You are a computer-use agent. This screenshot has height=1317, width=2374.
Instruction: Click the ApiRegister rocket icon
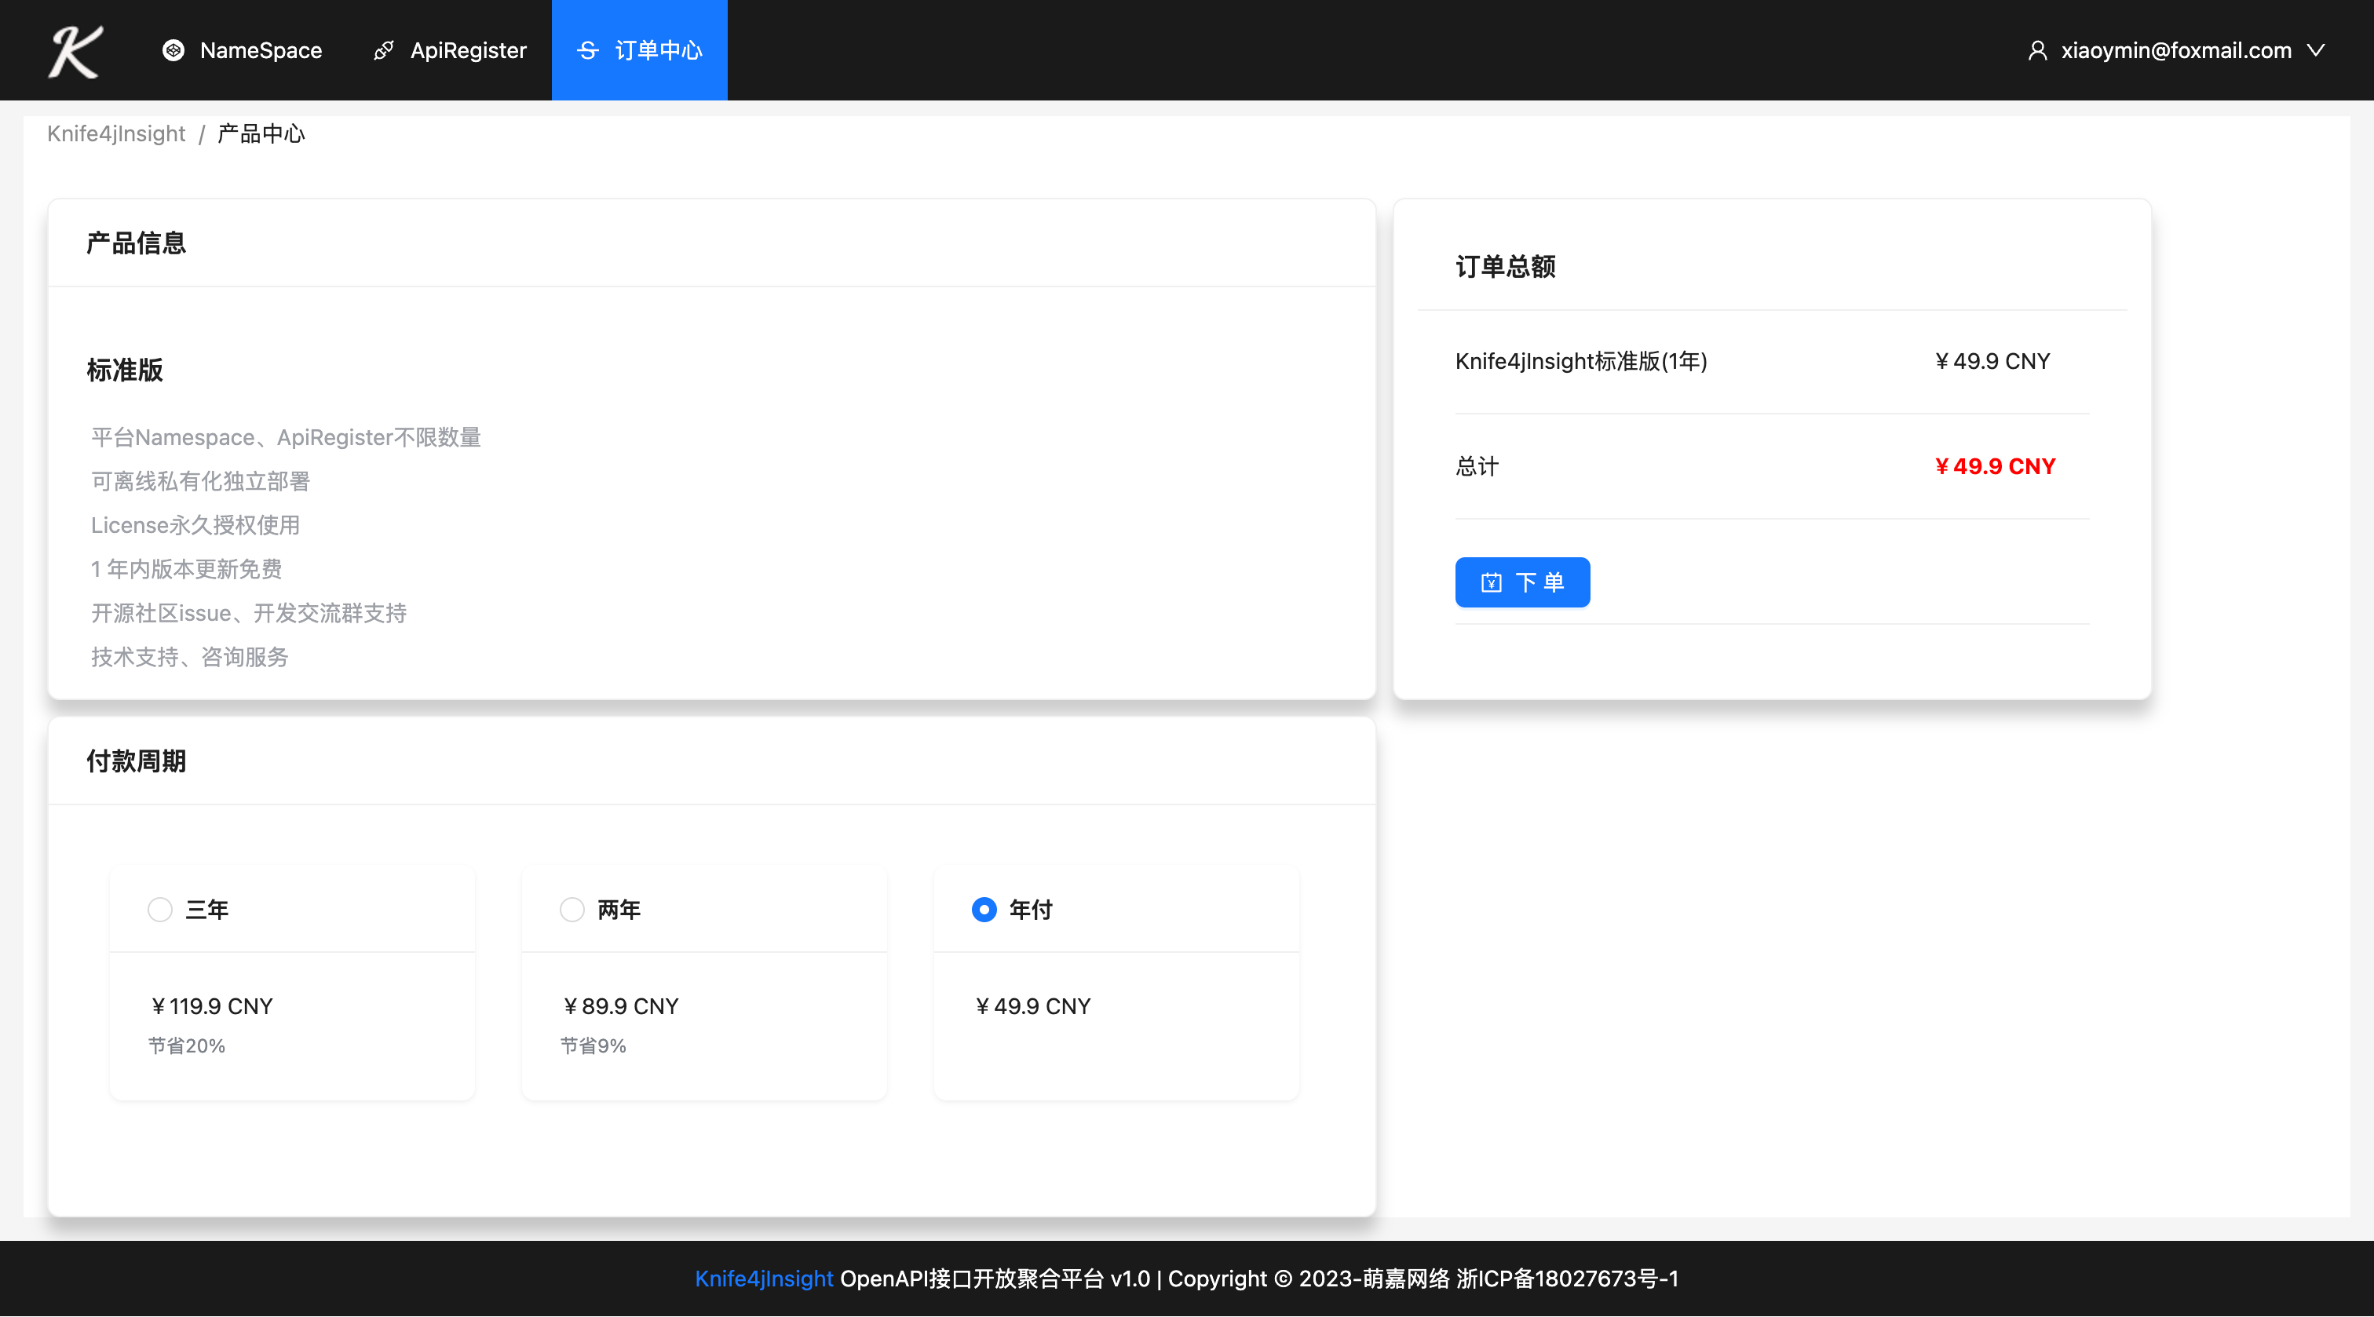click(x=383, y=51)
